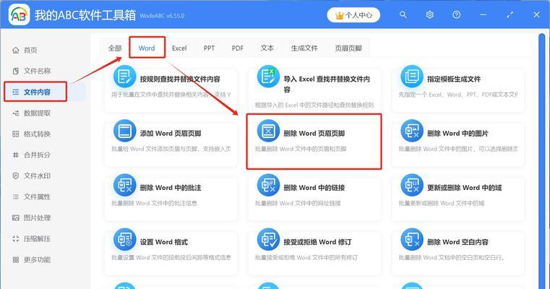Open 删除 Word 页眉页脚 title

pyautogui.click(x=314, y=134)
